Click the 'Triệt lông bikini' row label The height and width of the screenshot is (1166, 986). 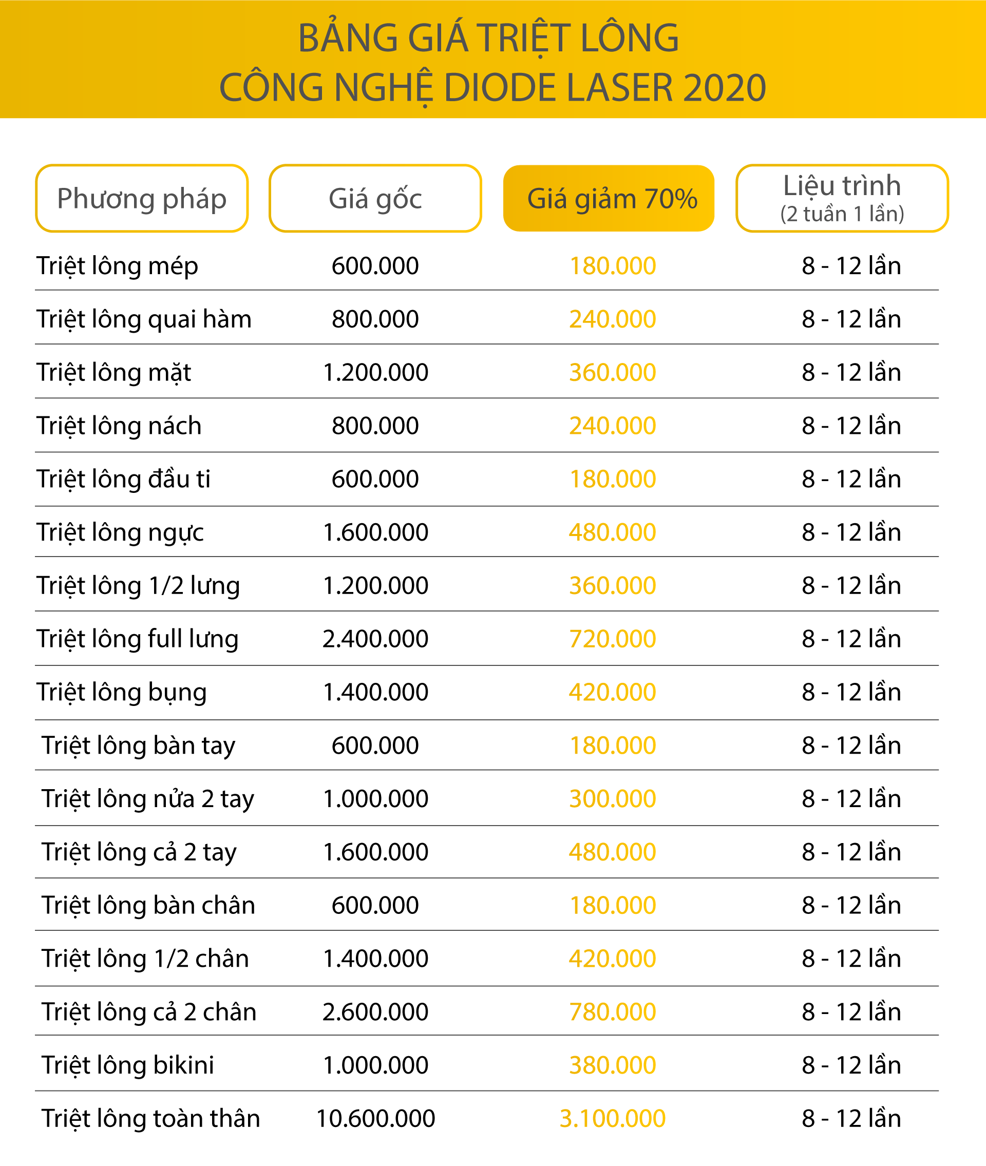127,1064
